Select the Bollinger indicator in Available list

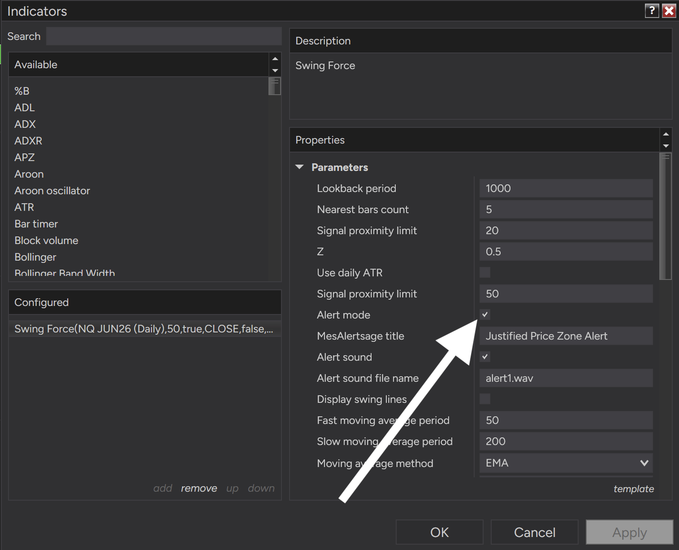click(x=35, y=257)
